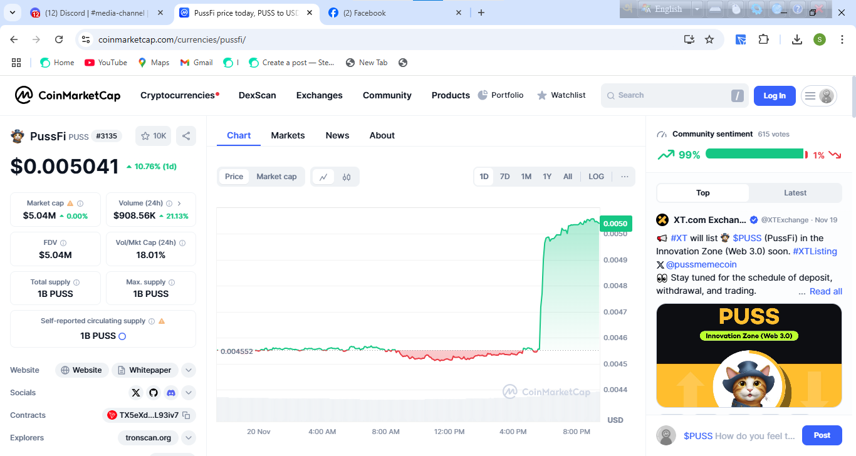Open the Products menu
The width and height of the screenshot is (856, 456).
click(x=451, y=95)
